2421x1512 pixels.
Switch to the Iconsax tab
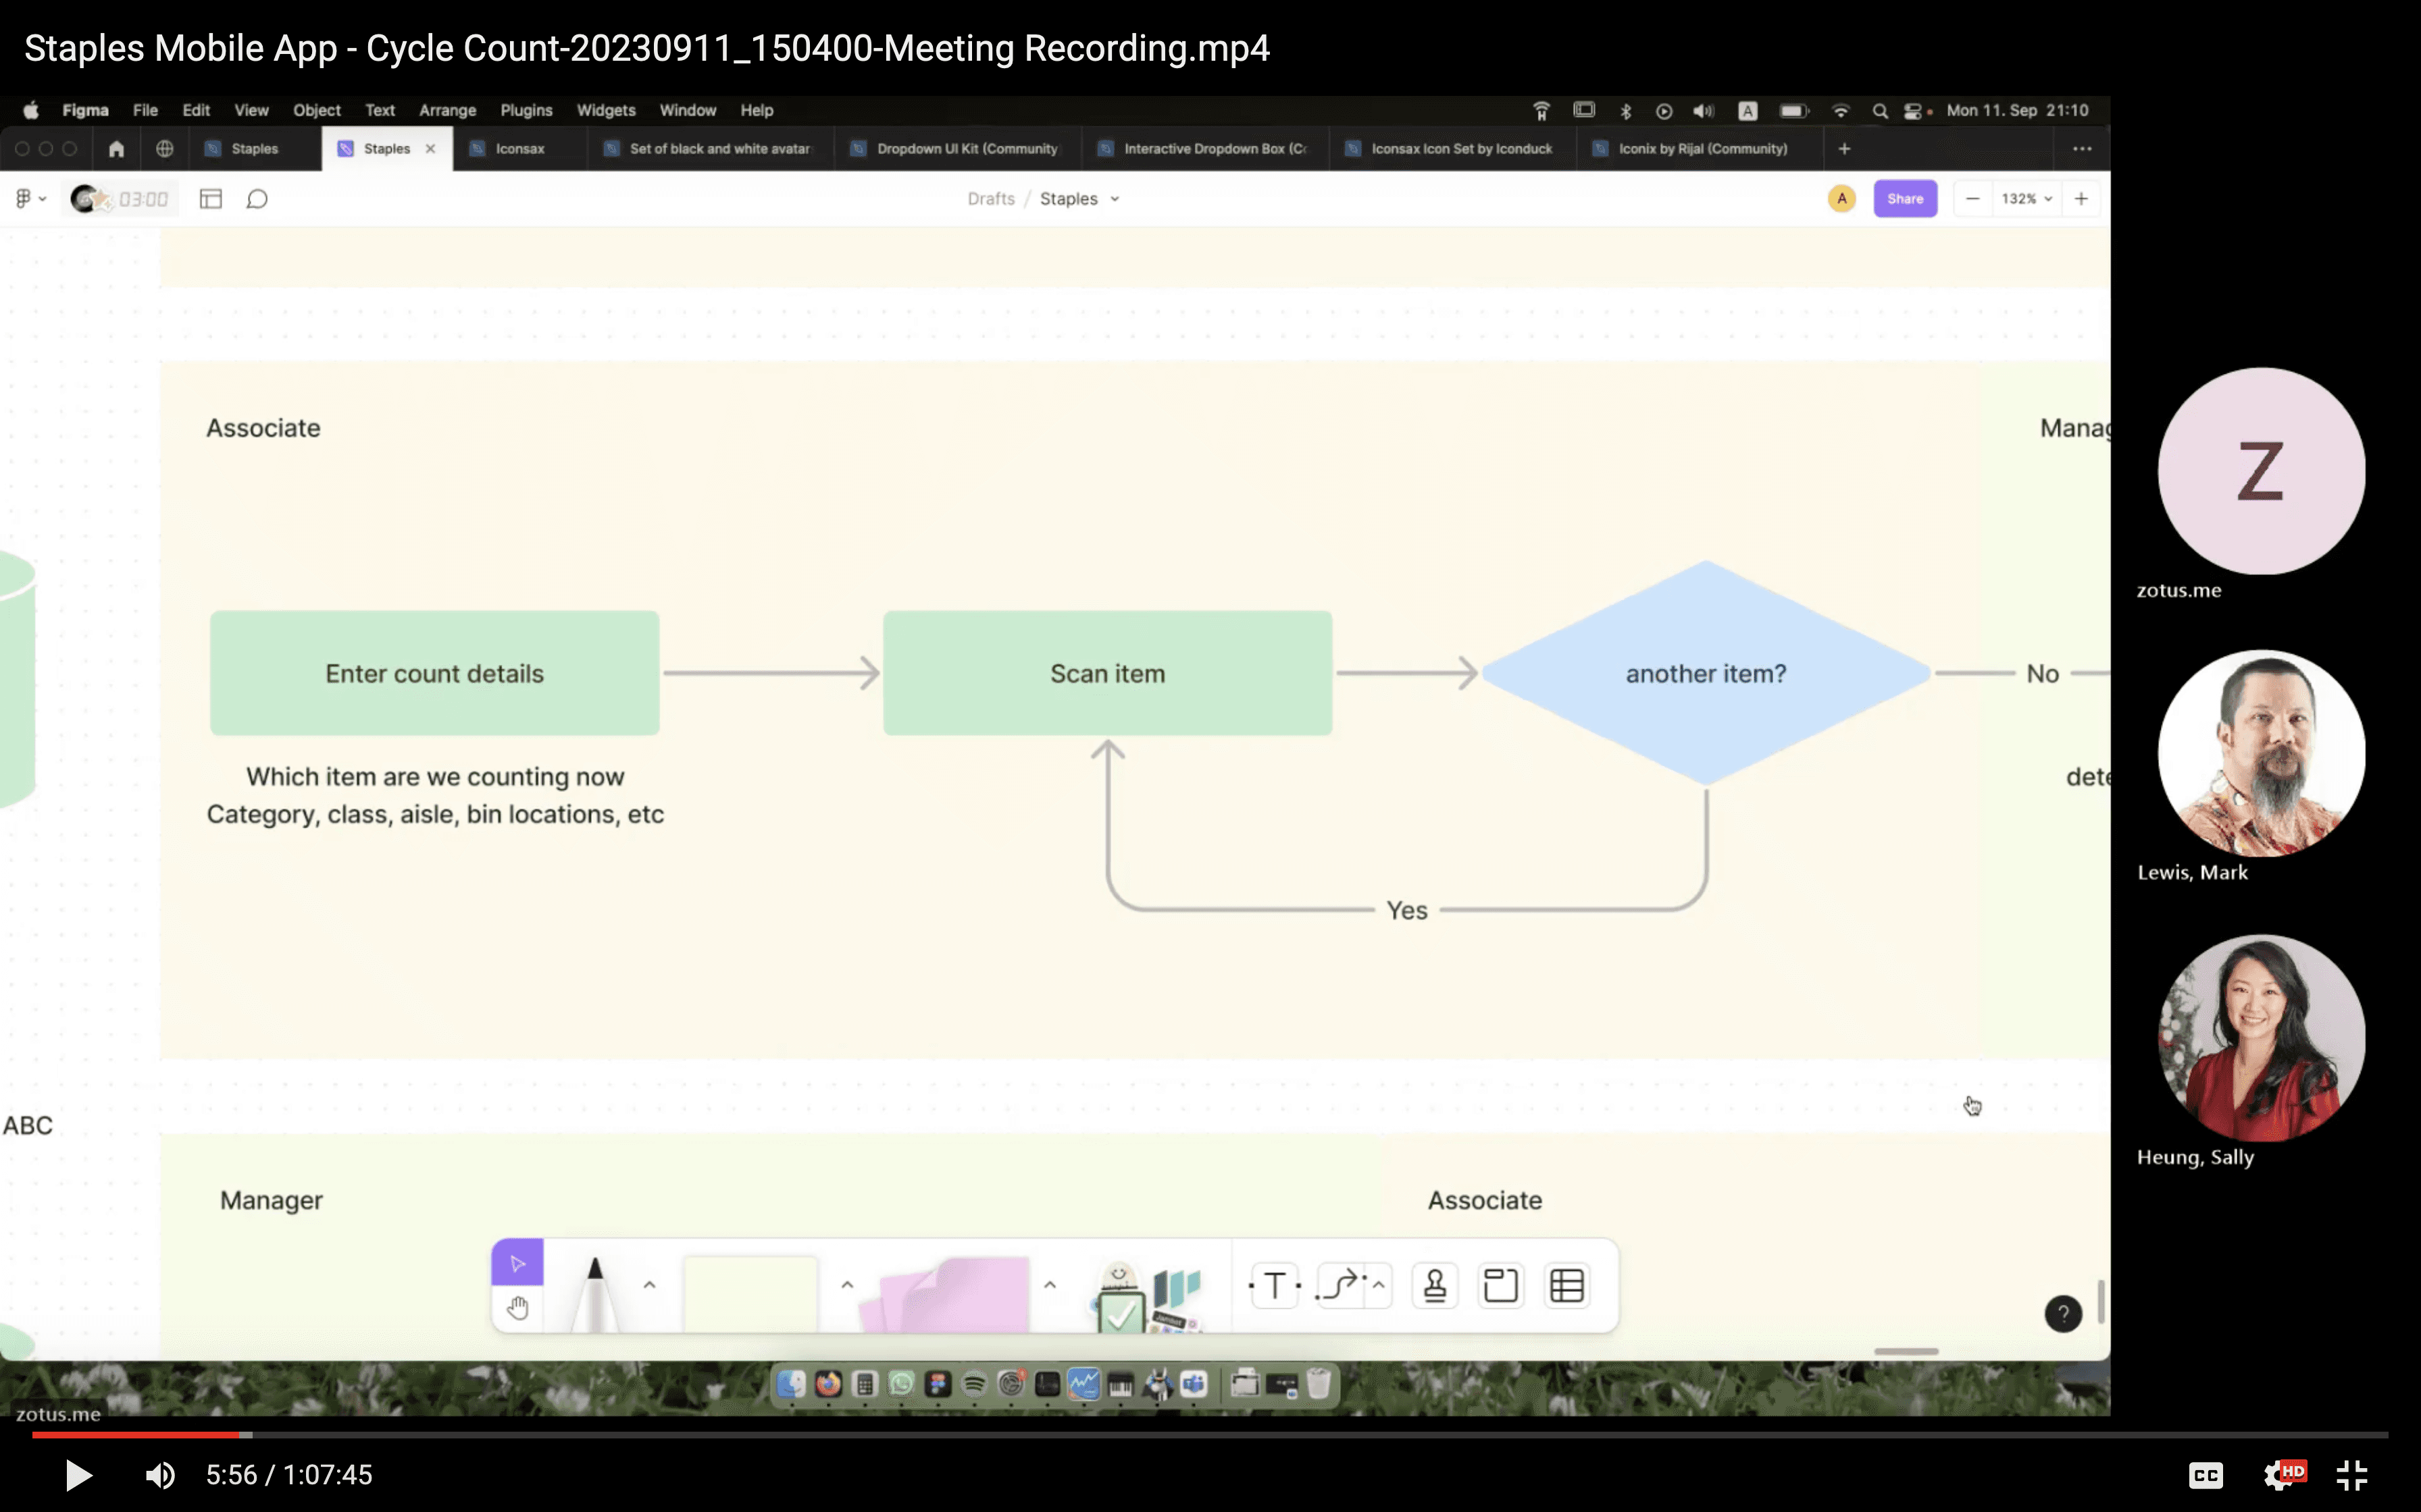pyautogui.click(x=519, y=149)
